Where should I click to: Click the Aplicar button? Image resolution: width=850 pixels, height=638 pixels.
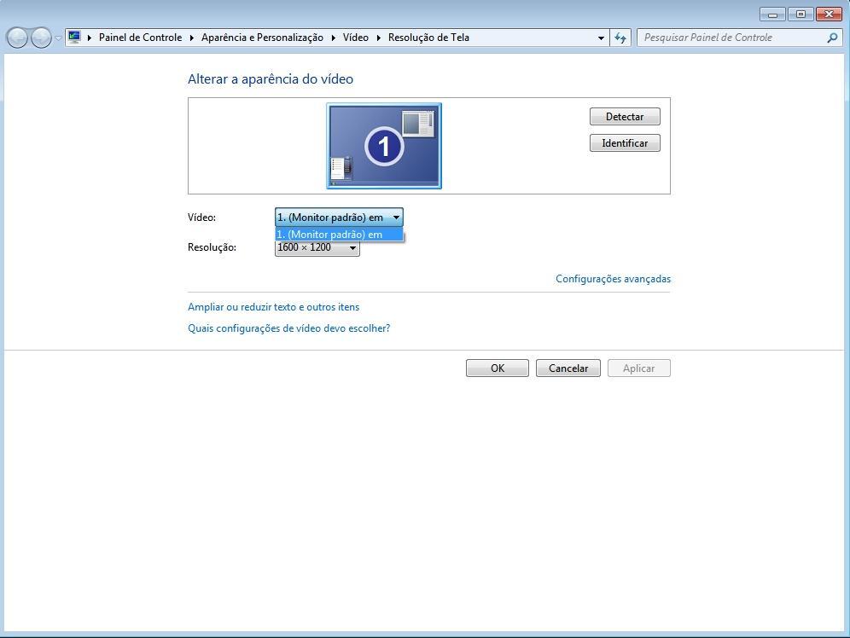pyautogui.click(x=638, y=368)
